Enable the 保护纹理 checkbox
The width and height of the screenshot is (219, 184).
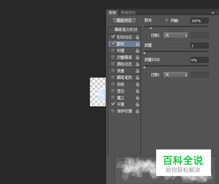[113, 111]
